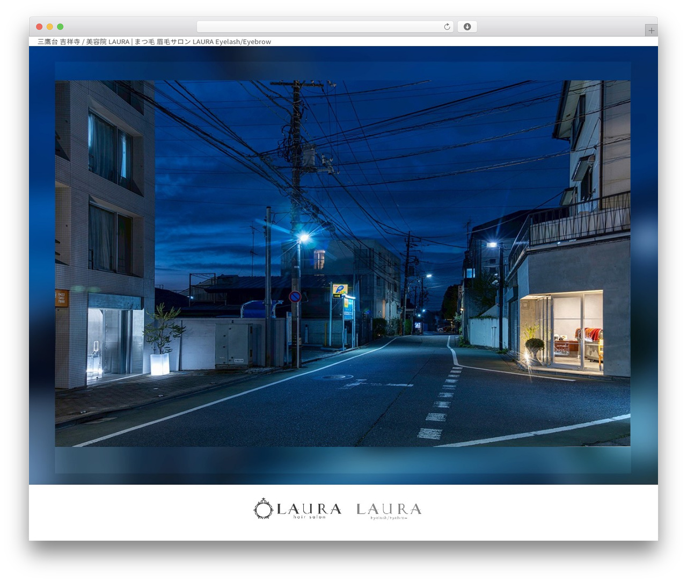Open the LAURA Eyelash/Eyebrow logo link

coord(389,511)
